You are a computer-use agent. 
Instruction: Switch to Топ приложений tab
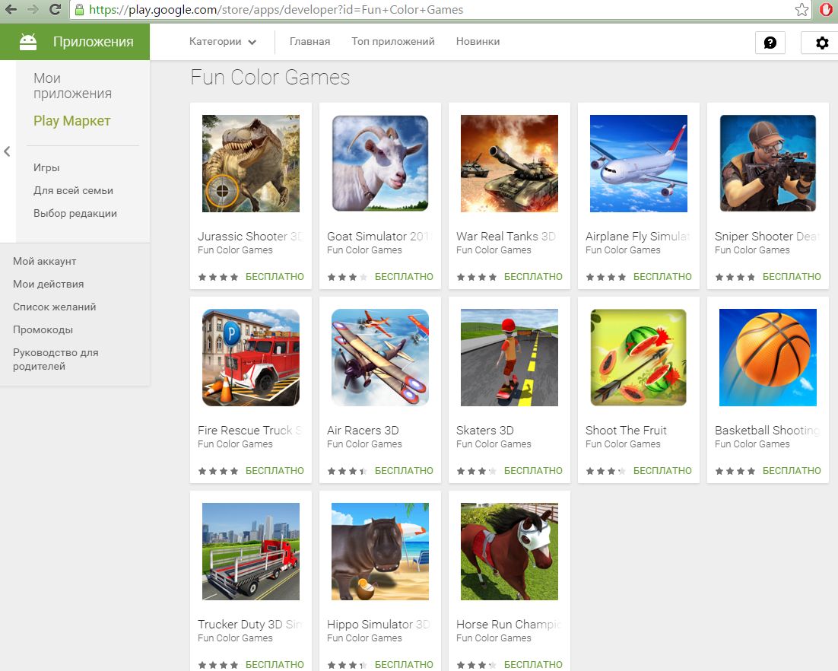[392, 42]
